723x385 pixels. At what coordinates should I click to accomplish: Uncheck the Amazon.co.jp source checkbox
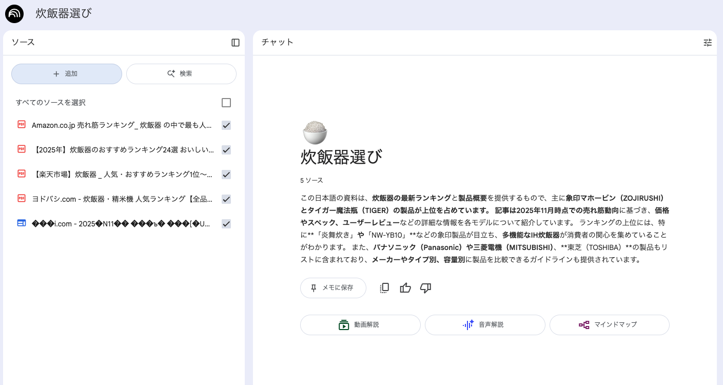coord(226,125)
